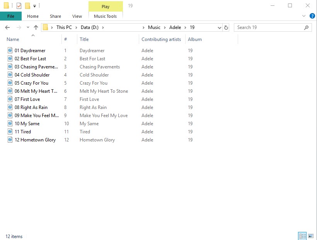The width and height of the screenshot is (317, 240).
Task: Click the title Chasing Pavements
Action: (100, 67)
